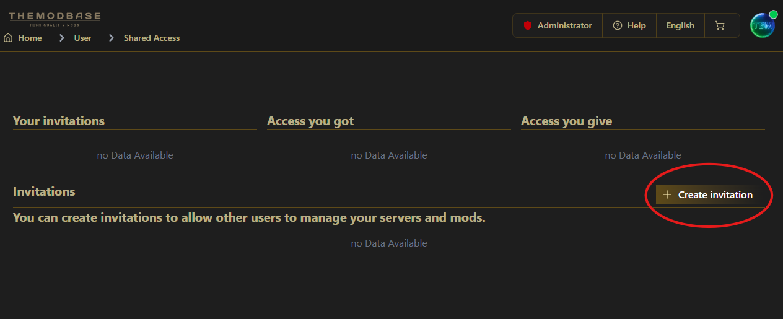This screenshot has width=783, height=319.
Task: Click the house icon in the breadcrumb
Action: (x=8, y=38)
